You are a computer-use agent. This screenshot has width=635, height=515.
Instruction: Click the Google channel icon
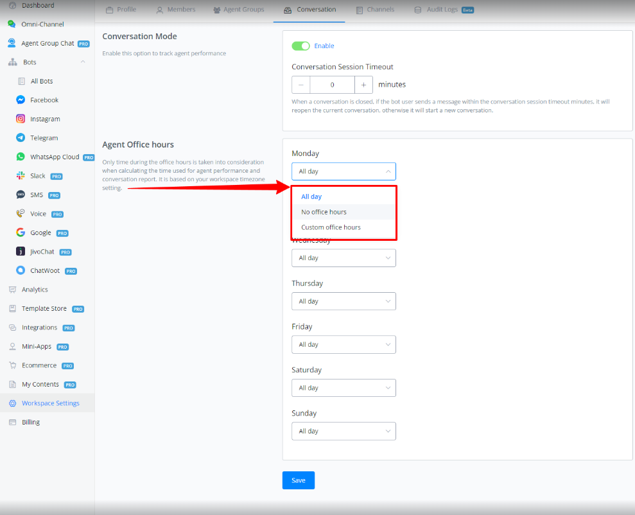pos(21,232)
